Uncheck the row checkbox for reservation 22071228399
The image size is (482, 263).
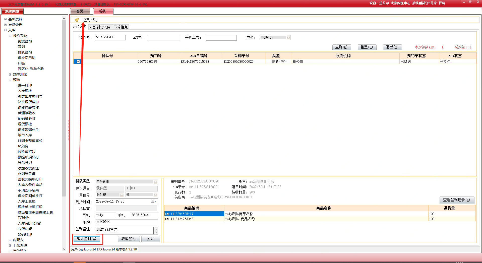pos(78,61)
